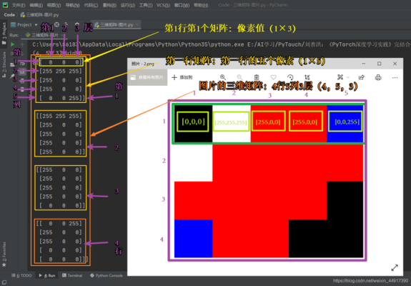Click the see all photos button
Viewport: 411px width, 286px height.
point(147,77)
